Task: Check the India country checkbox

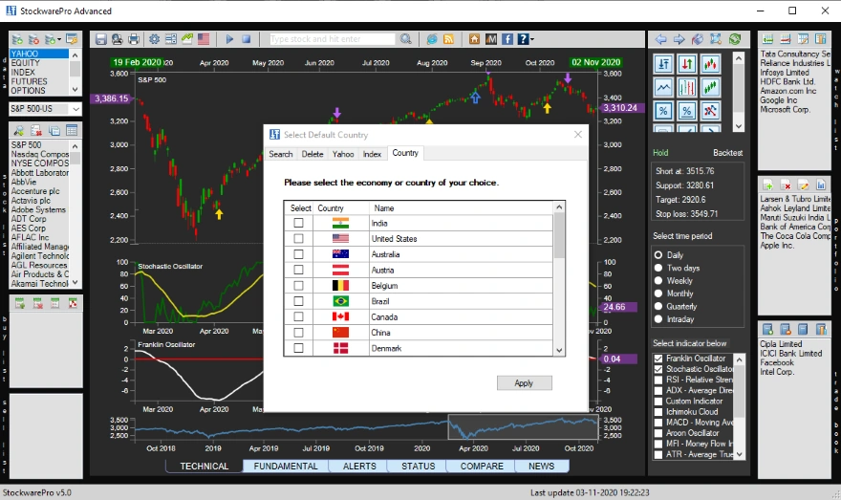Action: (x=299, y=223)
